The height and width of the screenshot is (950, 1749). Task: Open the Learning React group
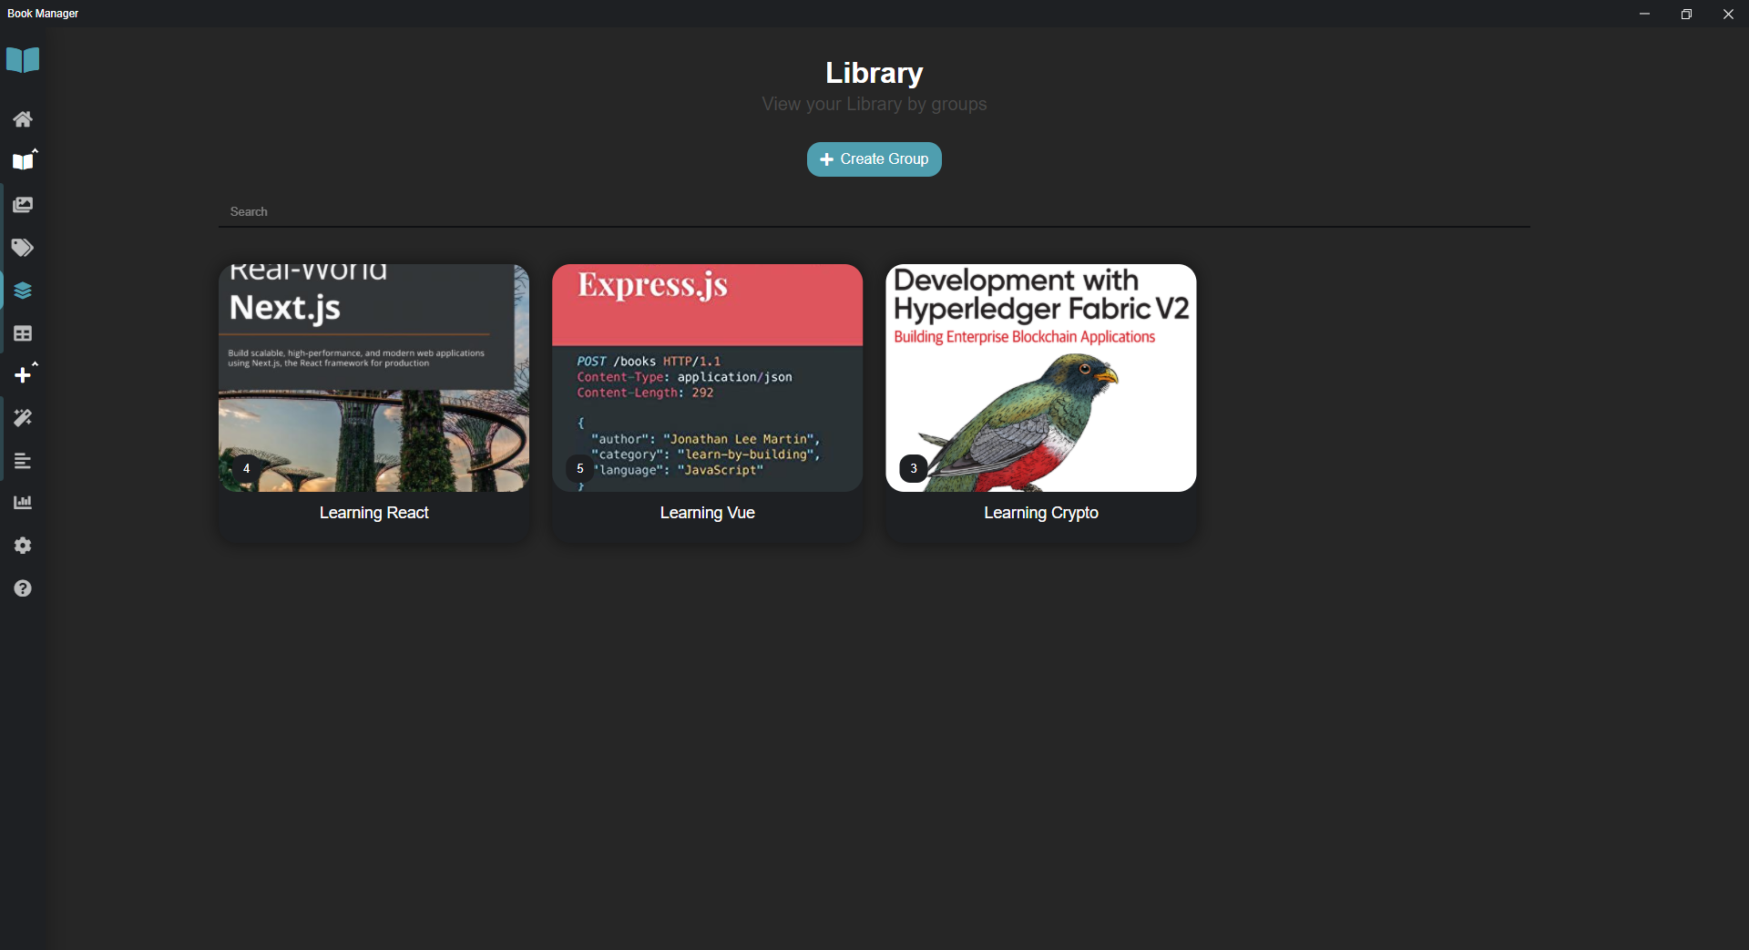click(373, 401)
